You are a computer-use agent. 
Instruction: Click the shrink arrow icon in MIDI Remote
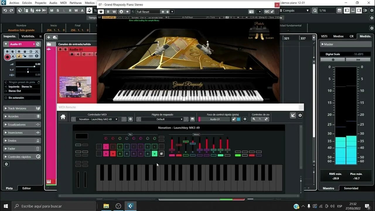[x=293, y=115]
